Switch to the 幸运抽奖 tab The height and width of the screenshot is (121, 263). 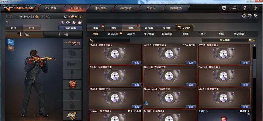101,8
